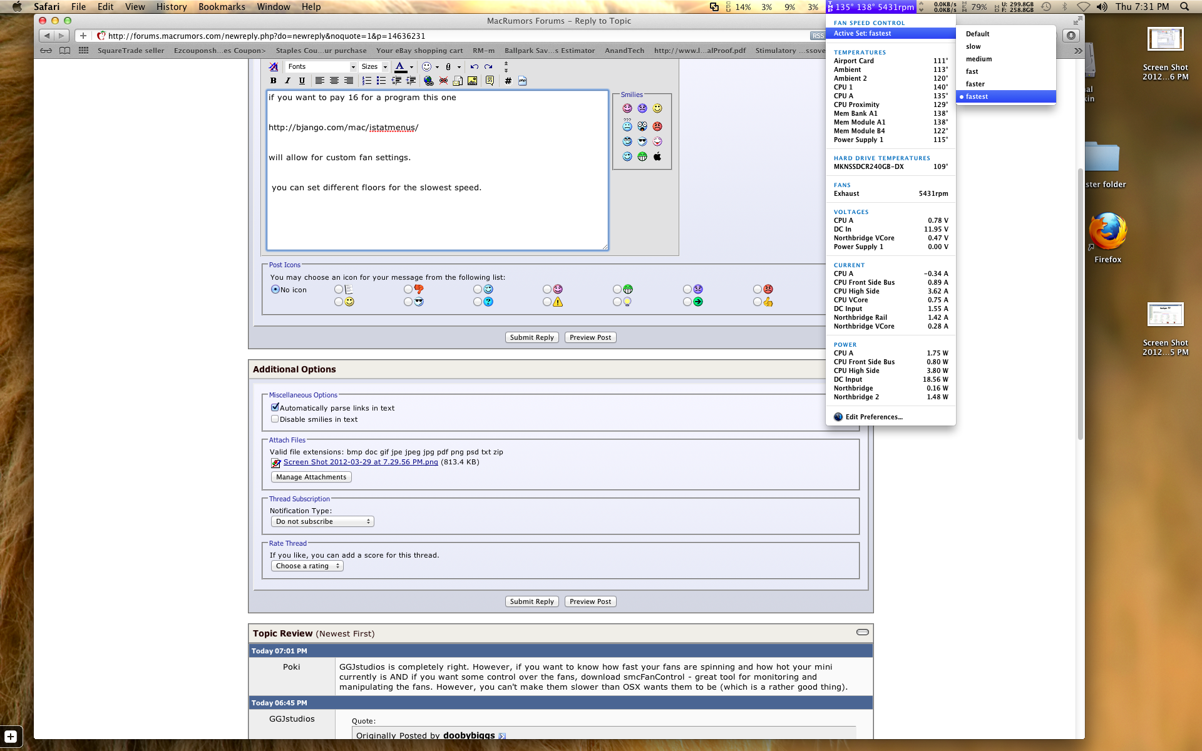The height and width of the screenshot is (751, 1202).
Task: Insert an ordered list
Action: 367,81
